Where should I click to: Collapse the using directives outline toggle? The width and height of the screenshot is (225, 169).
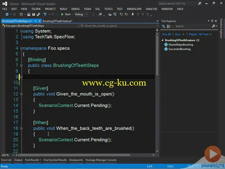[21, 31]
